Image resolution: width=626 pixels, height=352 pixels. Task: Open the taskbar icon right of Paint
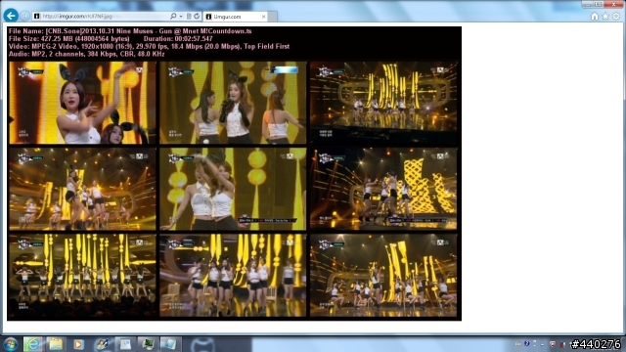pos(124,344)
